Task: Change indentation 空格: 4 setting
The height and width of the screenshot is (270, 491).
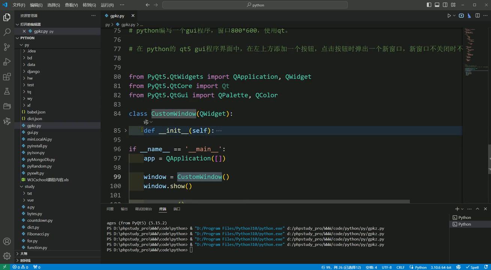Action: 371,267
